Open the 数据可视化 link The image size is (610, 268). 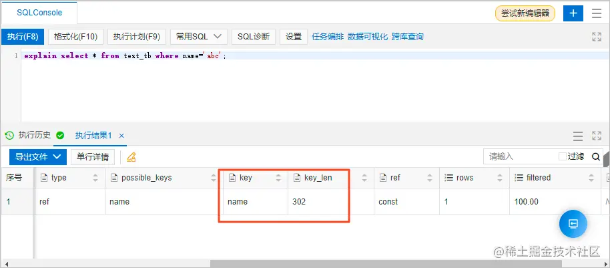[x=368, y=37]
